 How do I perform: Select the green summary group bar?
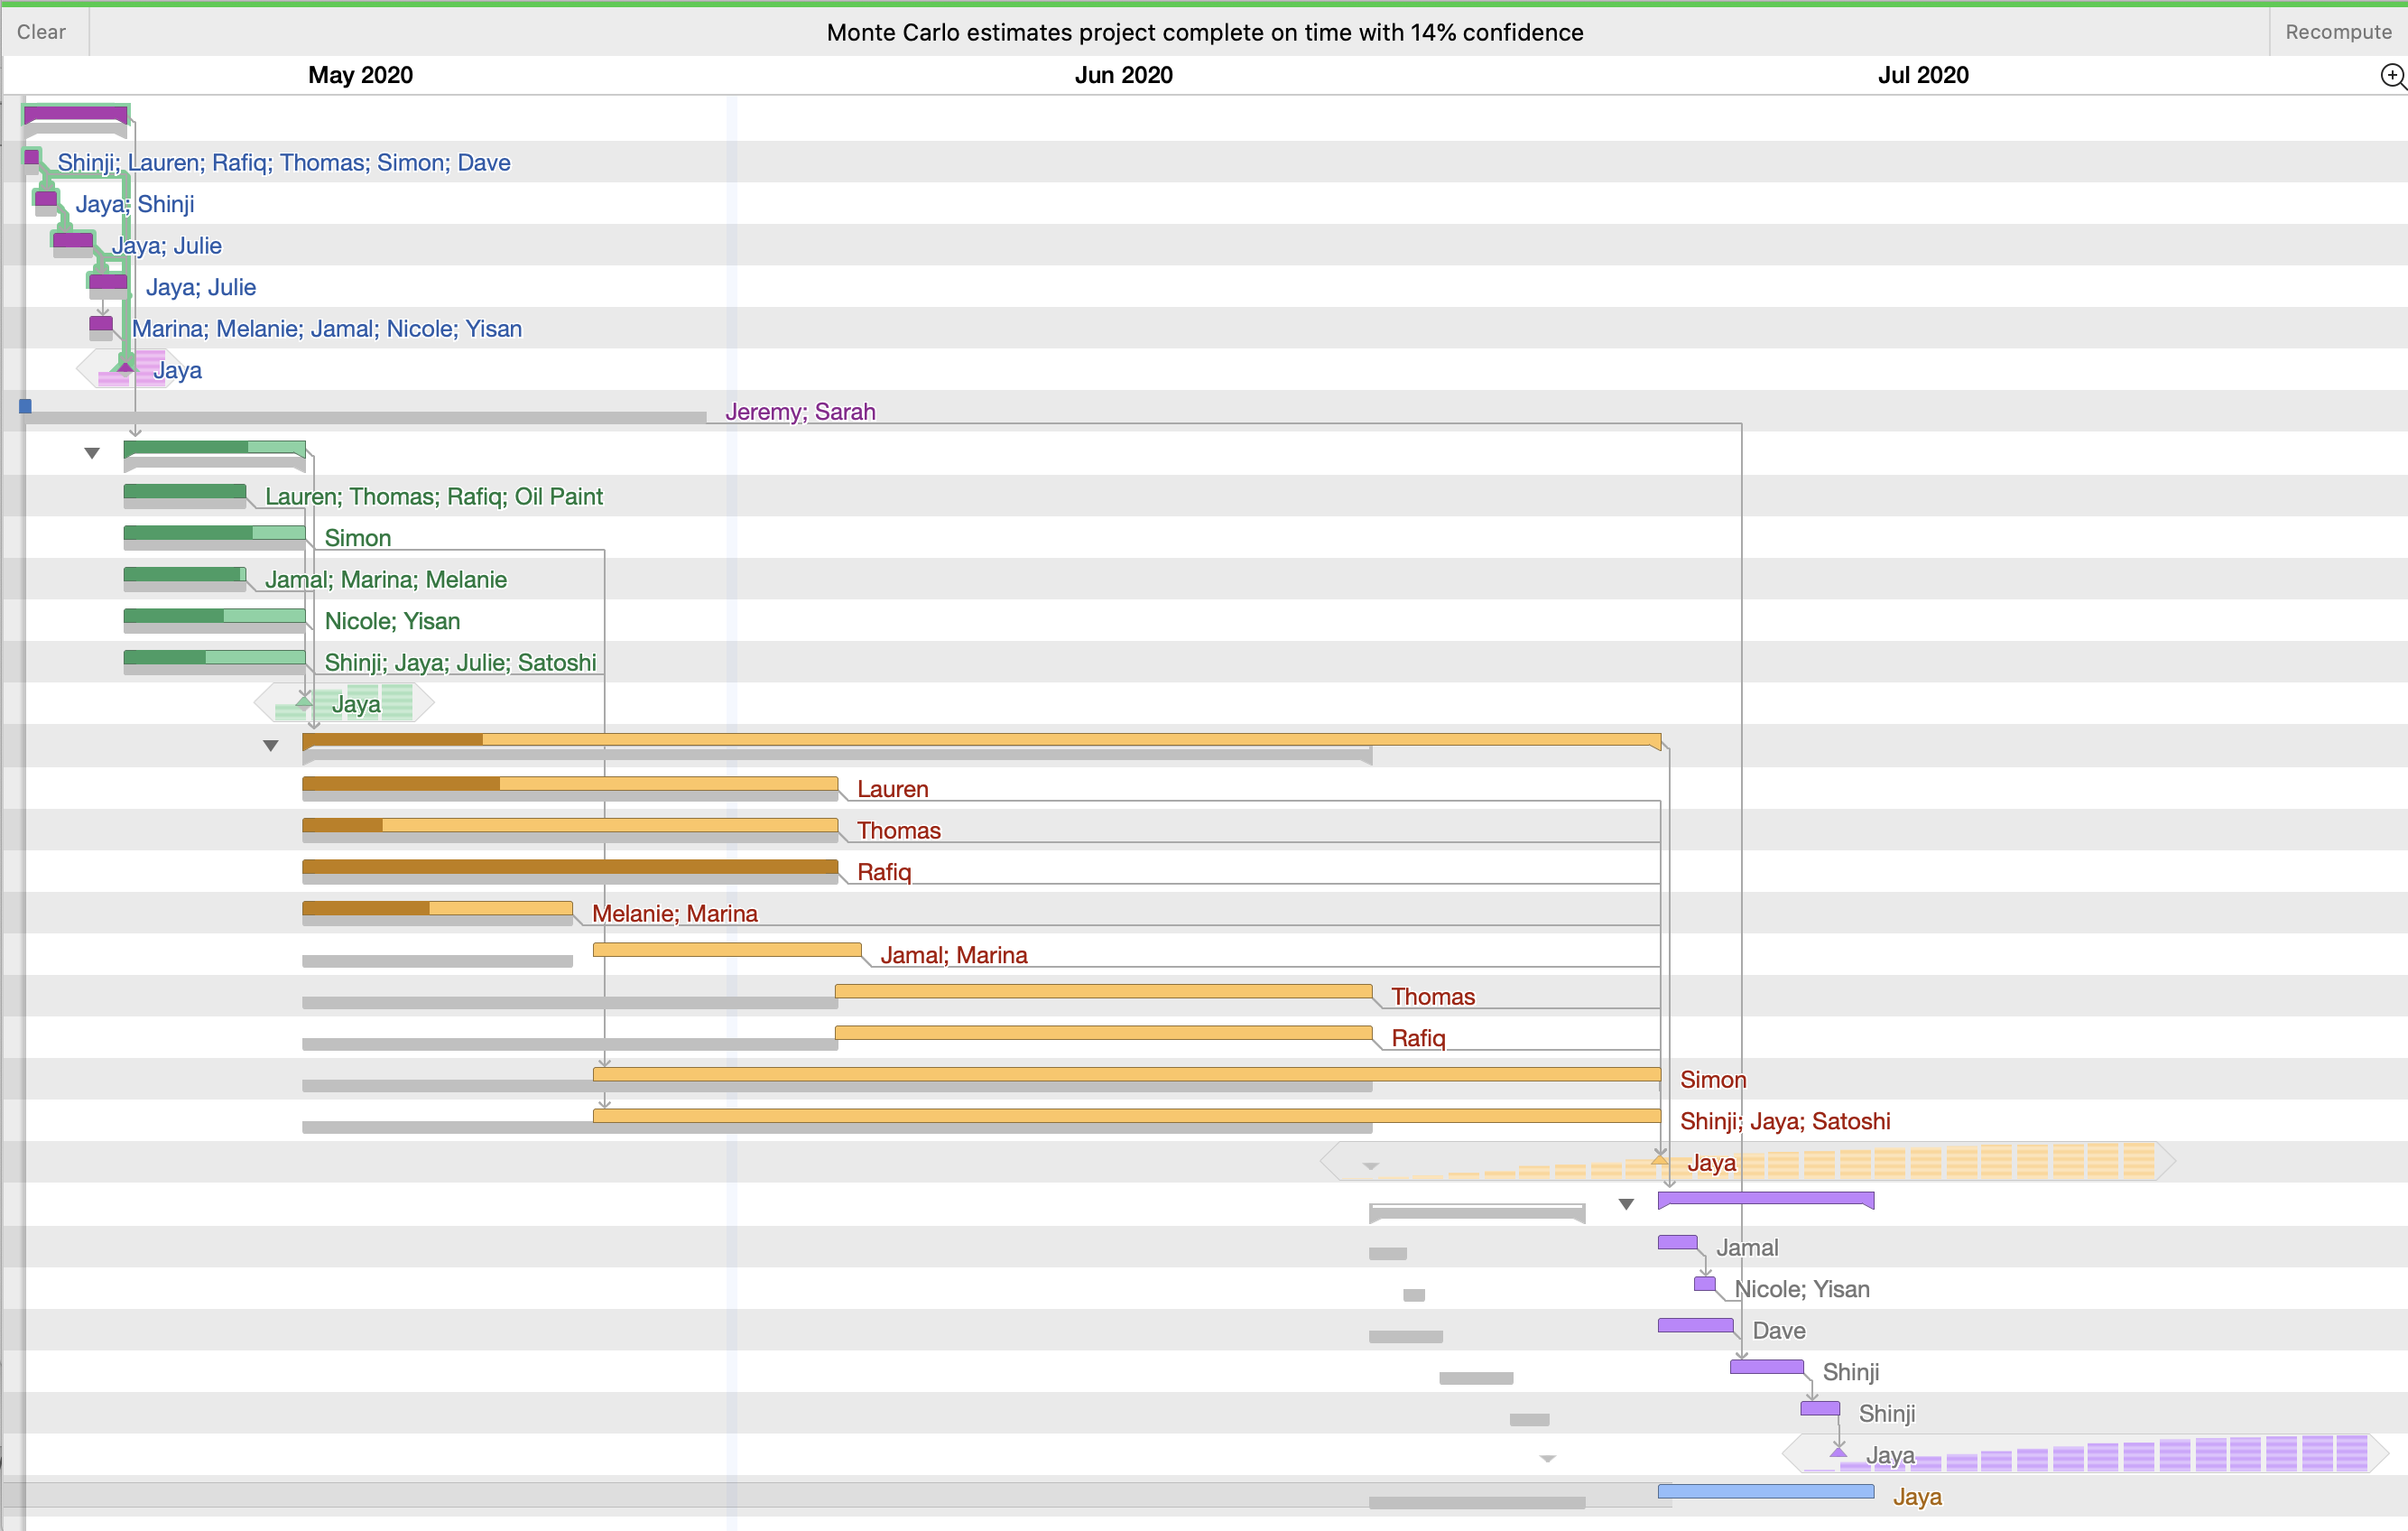pos(214,449)
